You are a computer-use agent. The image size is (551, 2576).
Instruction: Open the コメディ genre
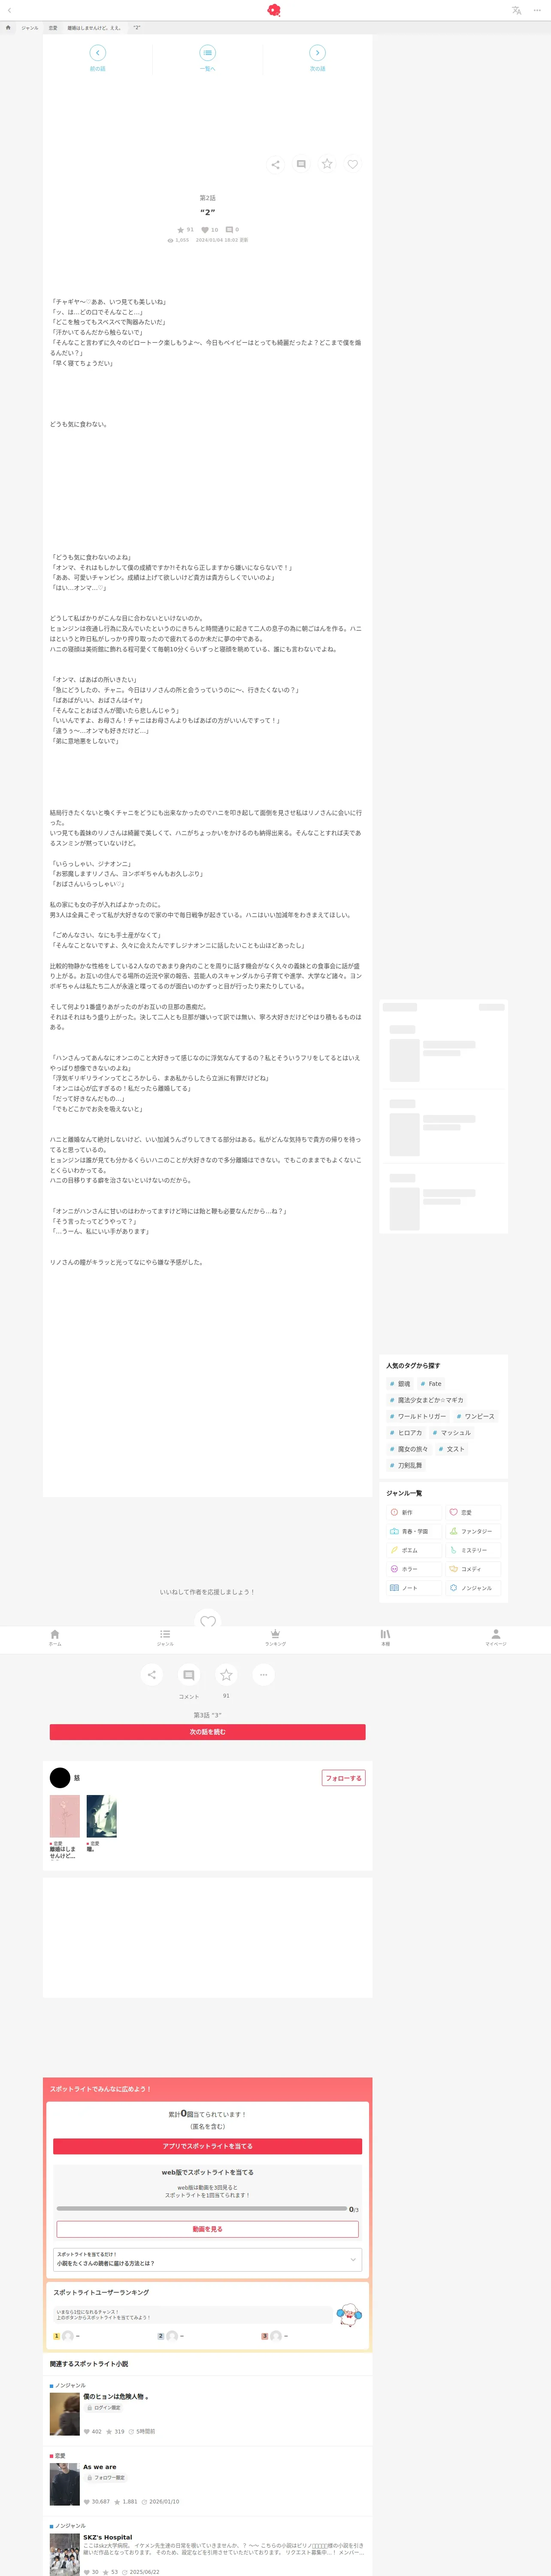tap(473, 1569)
